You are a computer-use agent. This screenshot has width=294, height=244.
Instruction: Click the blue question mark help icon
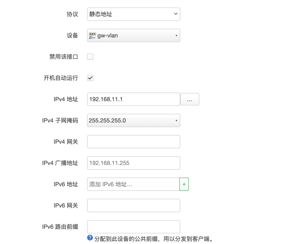(x=90, y=239)
